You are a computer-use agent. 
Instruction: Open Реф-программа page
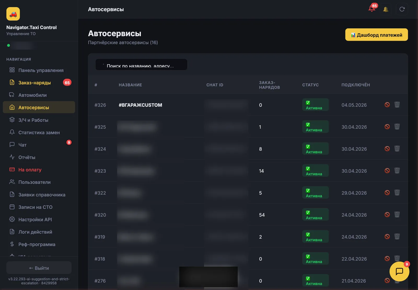39,244
